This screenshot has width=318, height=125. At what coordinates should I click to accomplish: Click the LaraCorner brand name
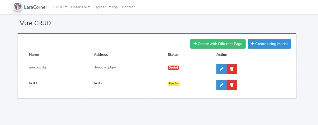pos(35,7)
